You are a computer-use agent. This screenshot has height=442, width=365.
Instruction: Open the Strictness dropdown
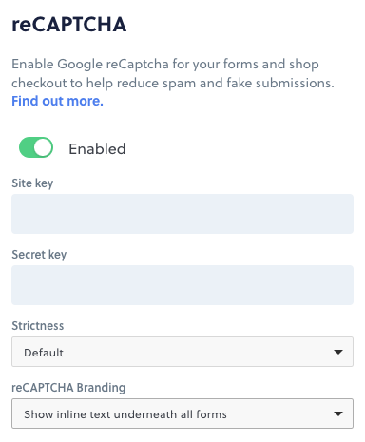point(182,352)
